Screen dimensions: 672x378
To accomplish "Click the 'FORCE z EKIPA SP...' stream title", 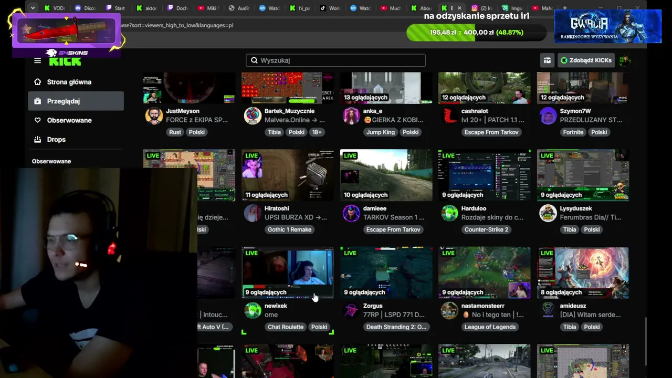I will pos(197,120).
